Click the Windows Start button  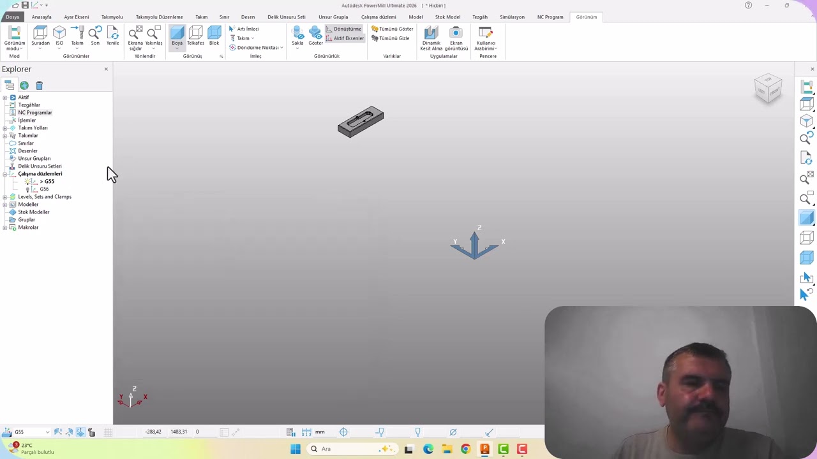coord(296,449)
